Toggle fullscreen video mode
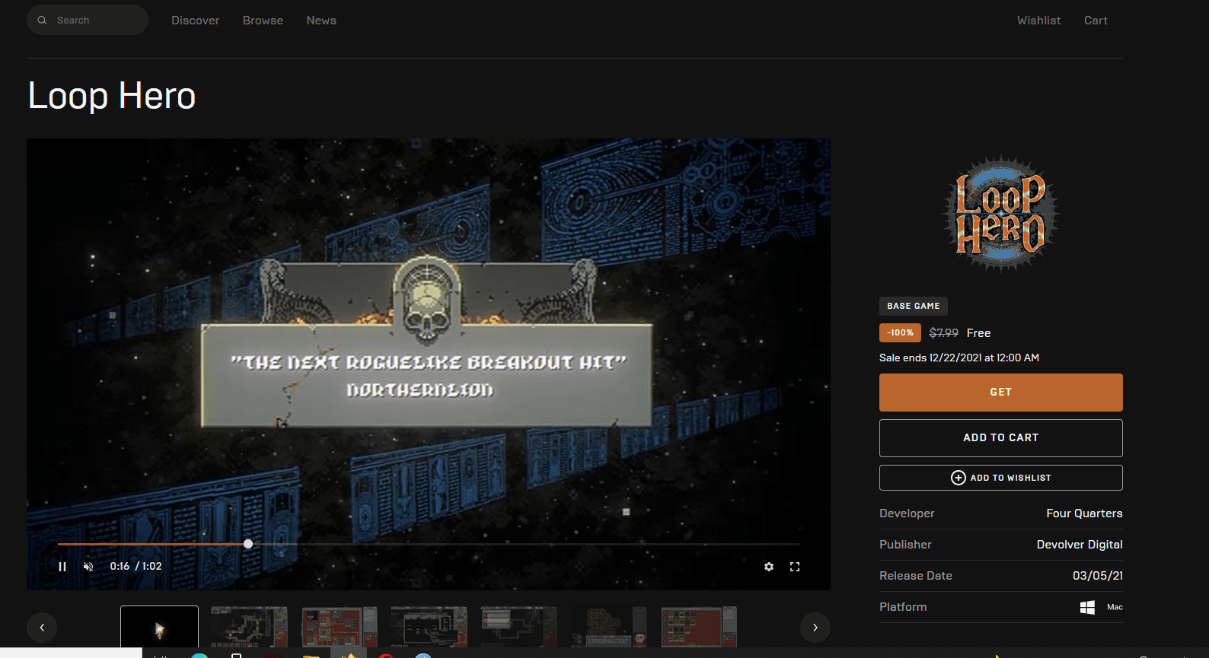This screenshot has height=658, width=1209. [x=795, y=567]
